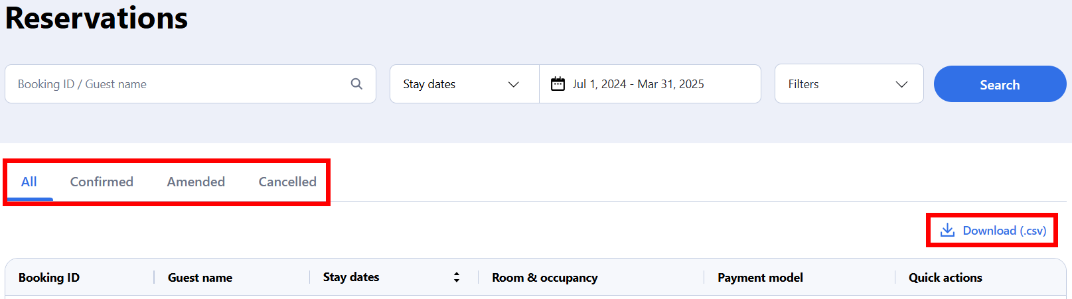Screen dimensions: 1072x299
Task: Click the Quick actions column header
Action: click(945, 278)
